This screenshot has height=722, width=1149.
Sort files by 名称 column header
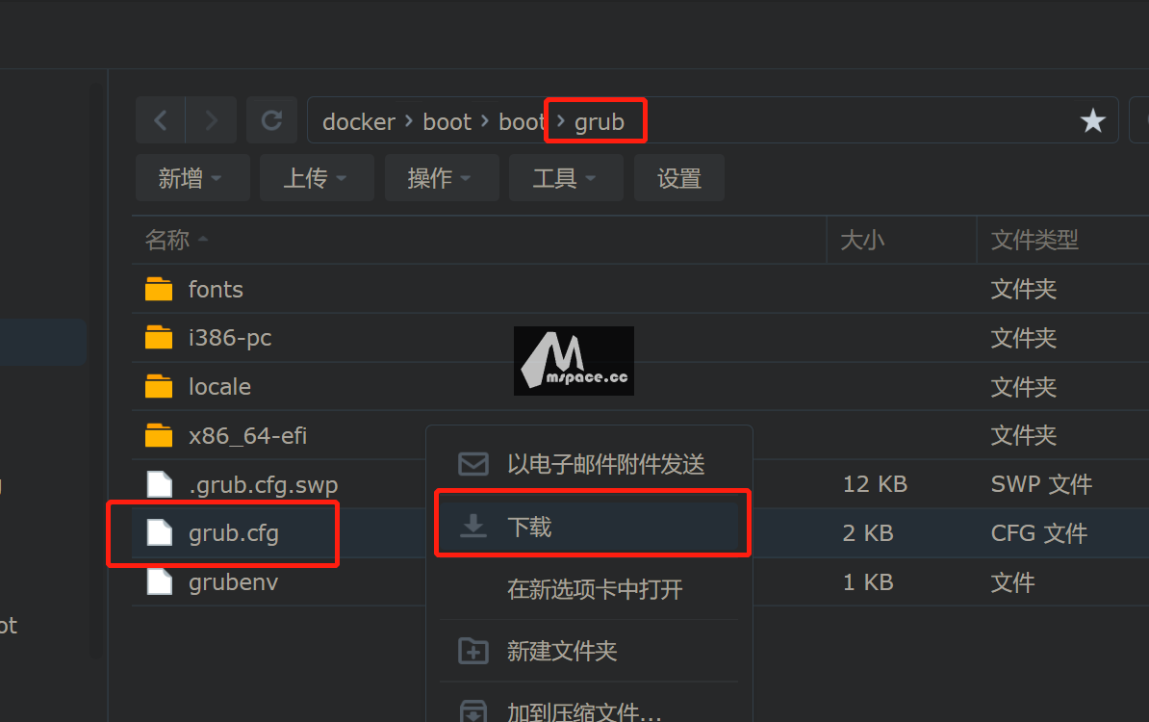pos(167,240)
